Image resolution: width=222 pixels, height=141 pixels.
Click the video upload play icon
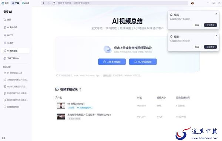[x=107, y=49]
